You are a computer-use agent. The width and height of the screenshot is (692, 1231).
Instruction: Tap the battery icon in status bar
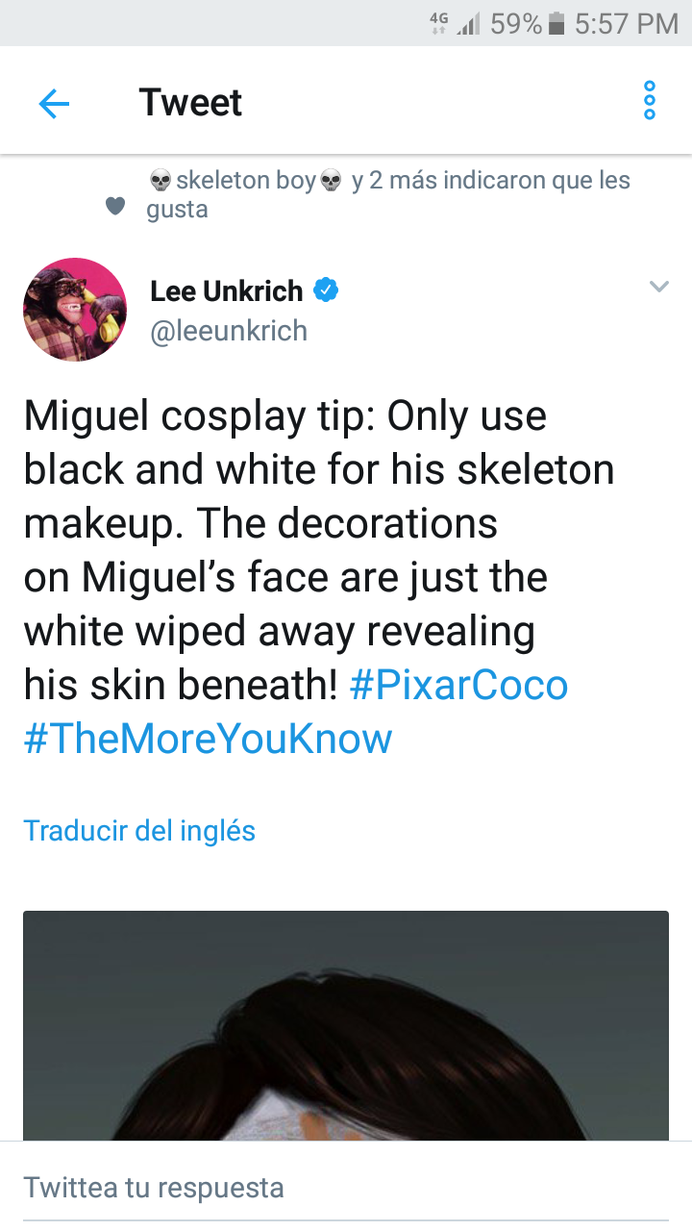coord(556,24)
